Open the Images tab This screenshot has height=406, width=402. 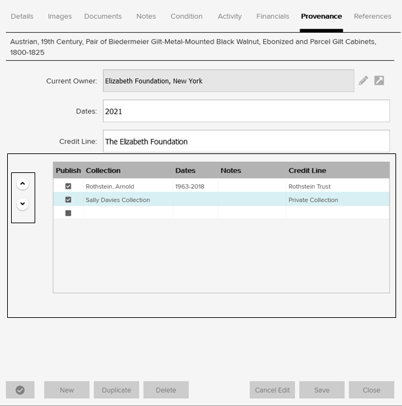(60, 16)
